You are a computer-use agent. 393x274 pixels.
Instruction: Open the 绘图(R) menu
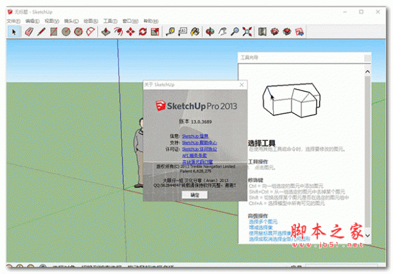(91, 21)
